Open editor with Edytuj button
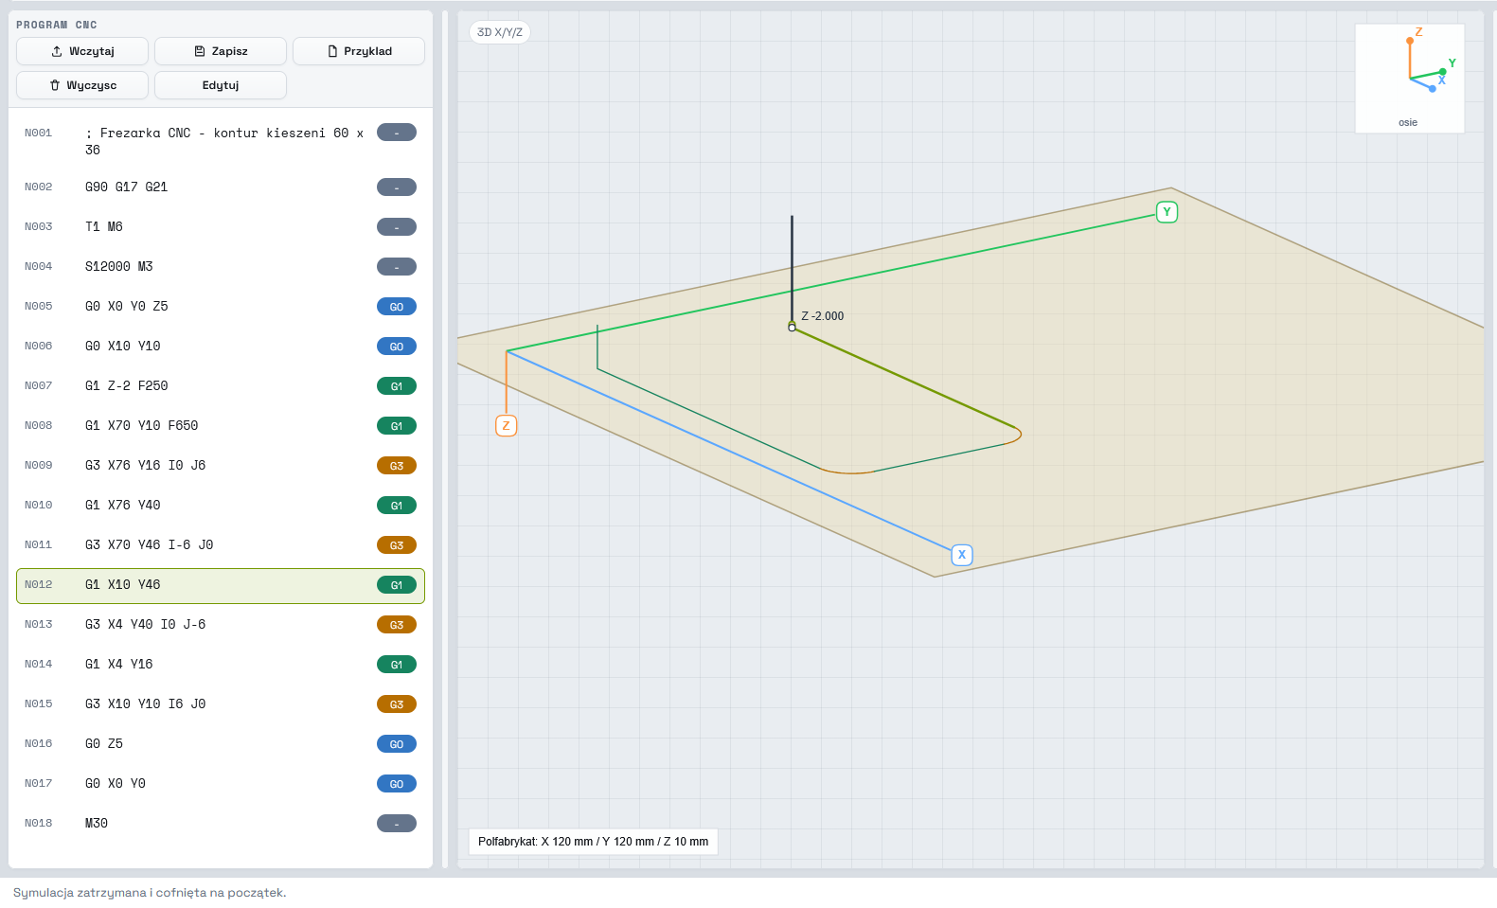The height and width of the screenshot is (908, 1497). point(221,85)
